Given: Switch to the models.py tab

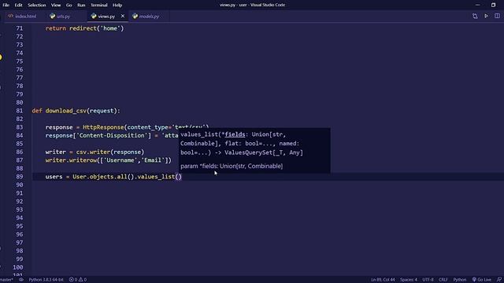Looking at the screenshot, I should 149,16.
